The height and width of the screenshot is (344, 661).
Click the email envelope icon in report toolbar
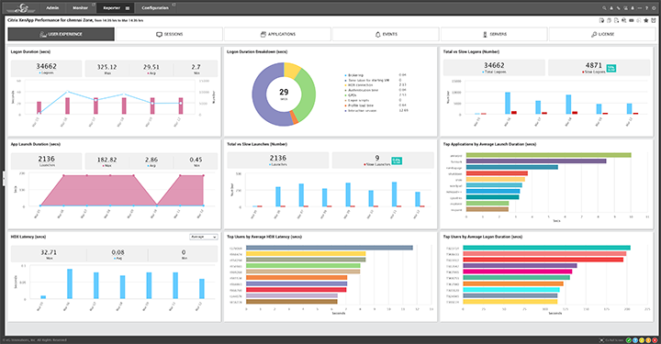coord(631,20)
